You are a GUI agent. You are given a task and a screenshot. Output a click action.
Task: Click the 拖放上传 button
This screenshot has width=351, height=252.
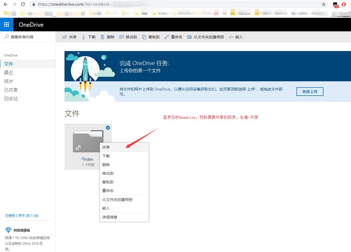[310, 92]
